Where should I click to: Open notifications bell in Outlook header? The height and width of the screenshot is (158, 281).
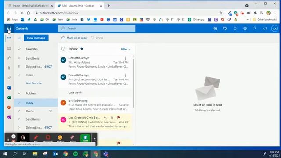click(235, 29)
